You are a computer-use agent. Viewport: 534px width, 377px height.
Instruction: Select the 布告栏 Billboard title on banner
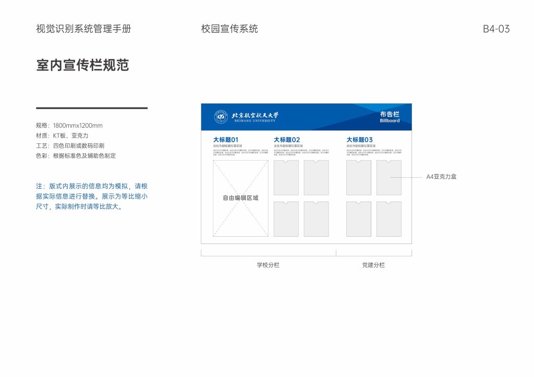[x=390, y=117]
